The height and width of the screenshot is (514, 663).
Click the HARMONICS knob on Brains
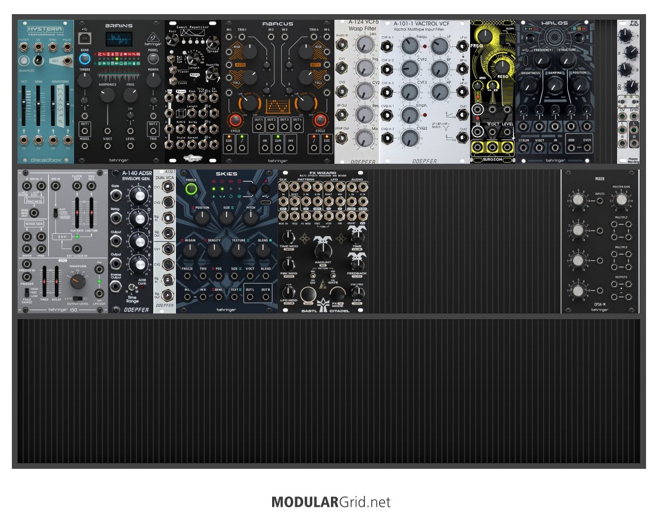pos(107,95)
